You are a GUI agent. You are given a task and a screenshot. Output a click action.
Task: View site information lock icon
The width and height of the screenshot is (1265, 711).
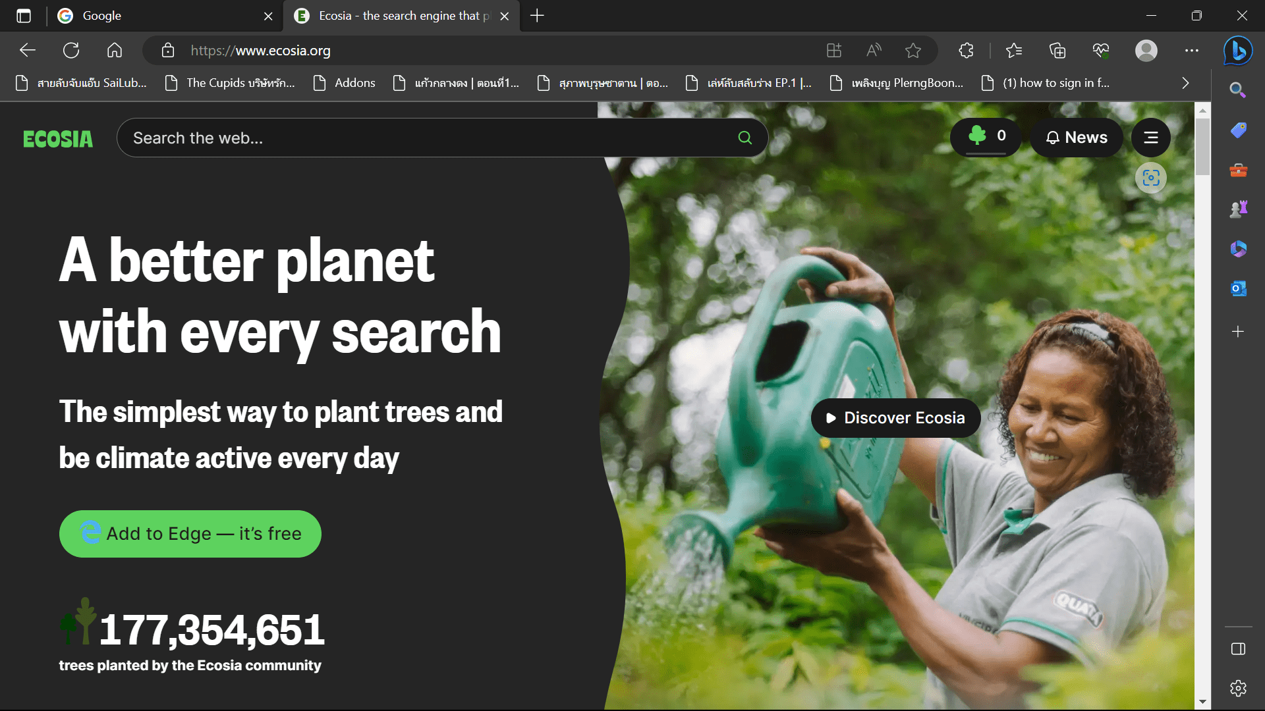point(167,50)
